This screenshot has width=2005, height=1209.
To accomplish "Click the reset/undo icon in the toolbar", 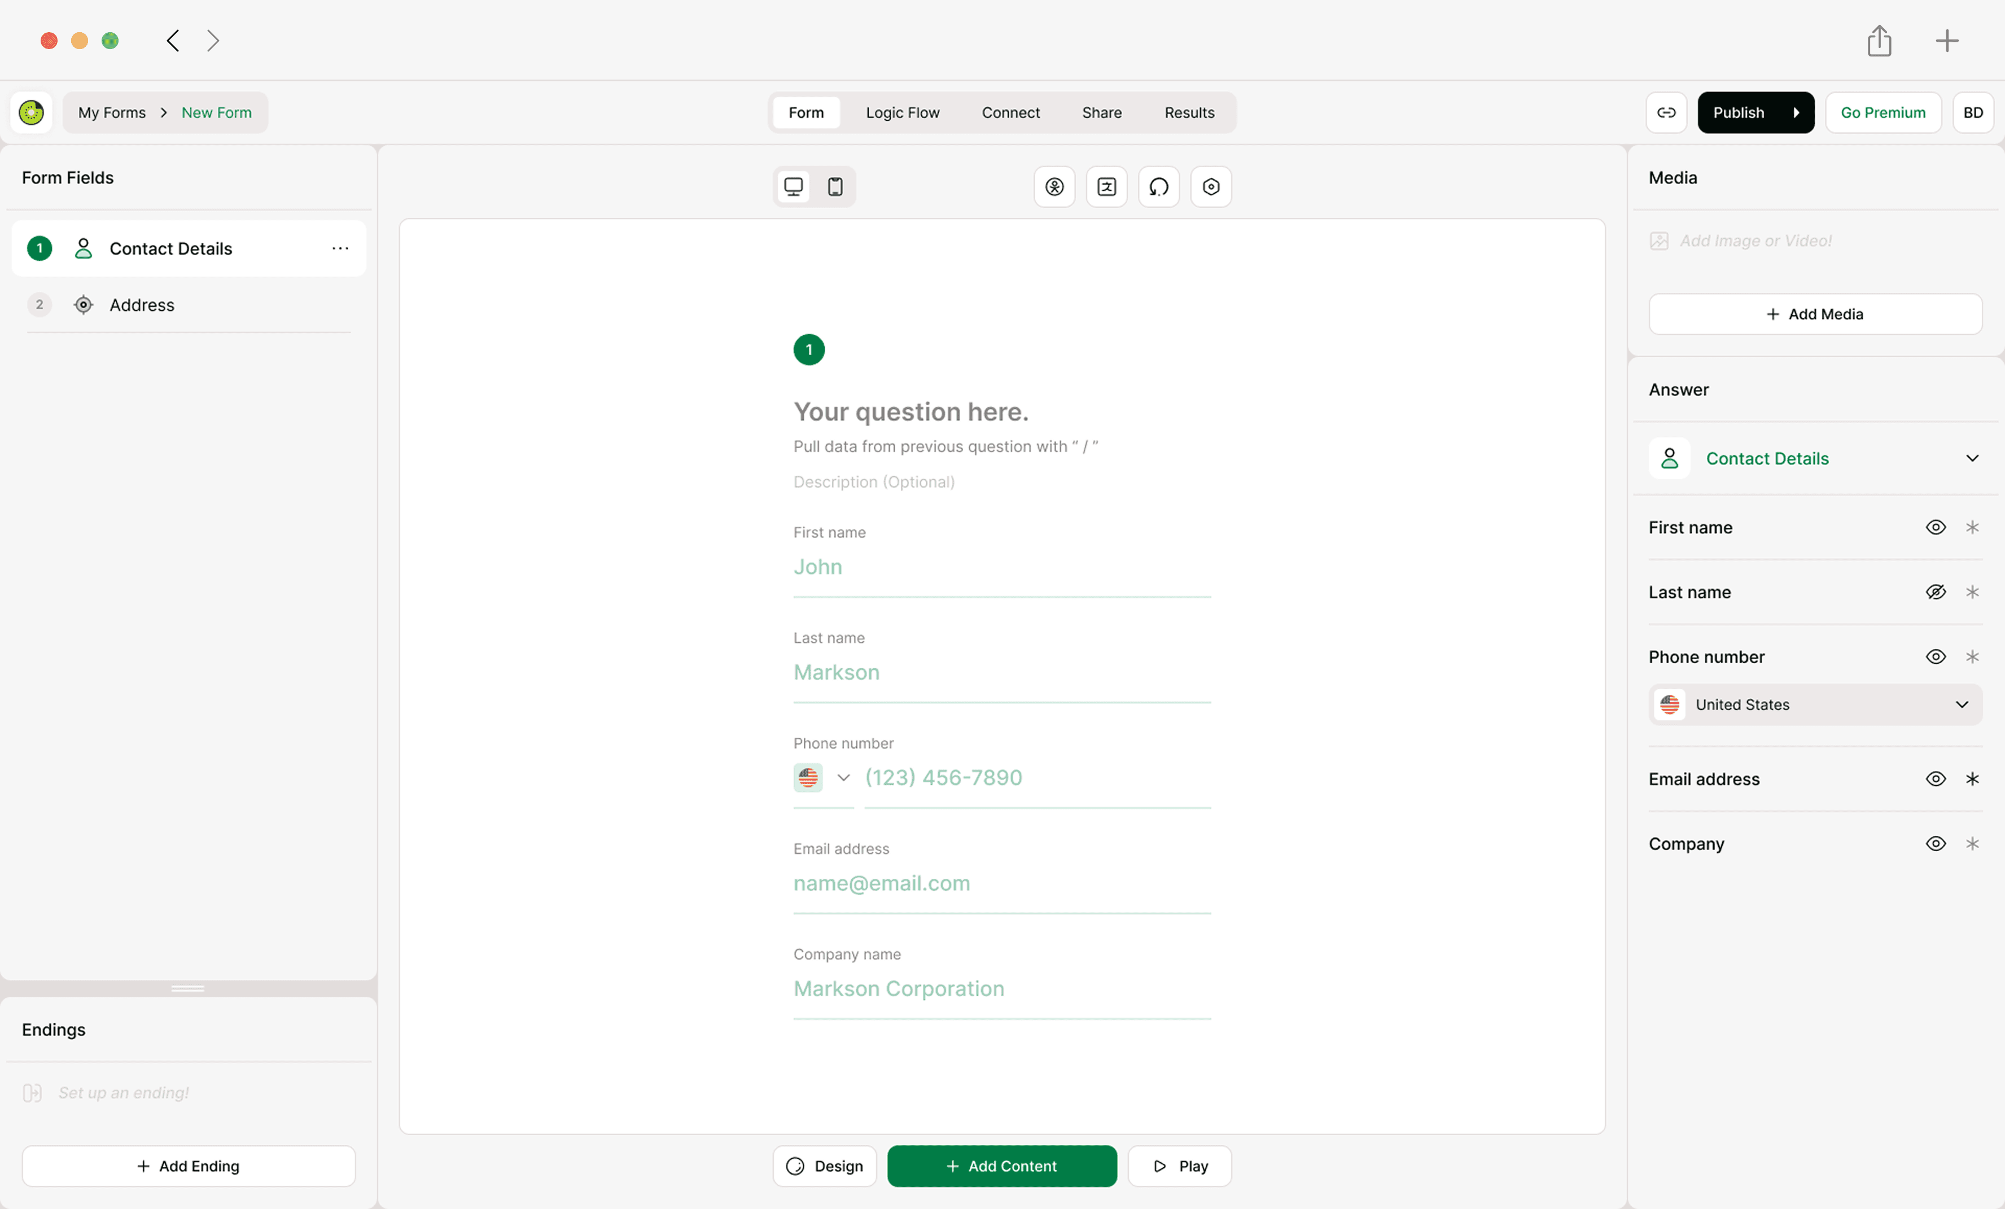I will 1158,186.
